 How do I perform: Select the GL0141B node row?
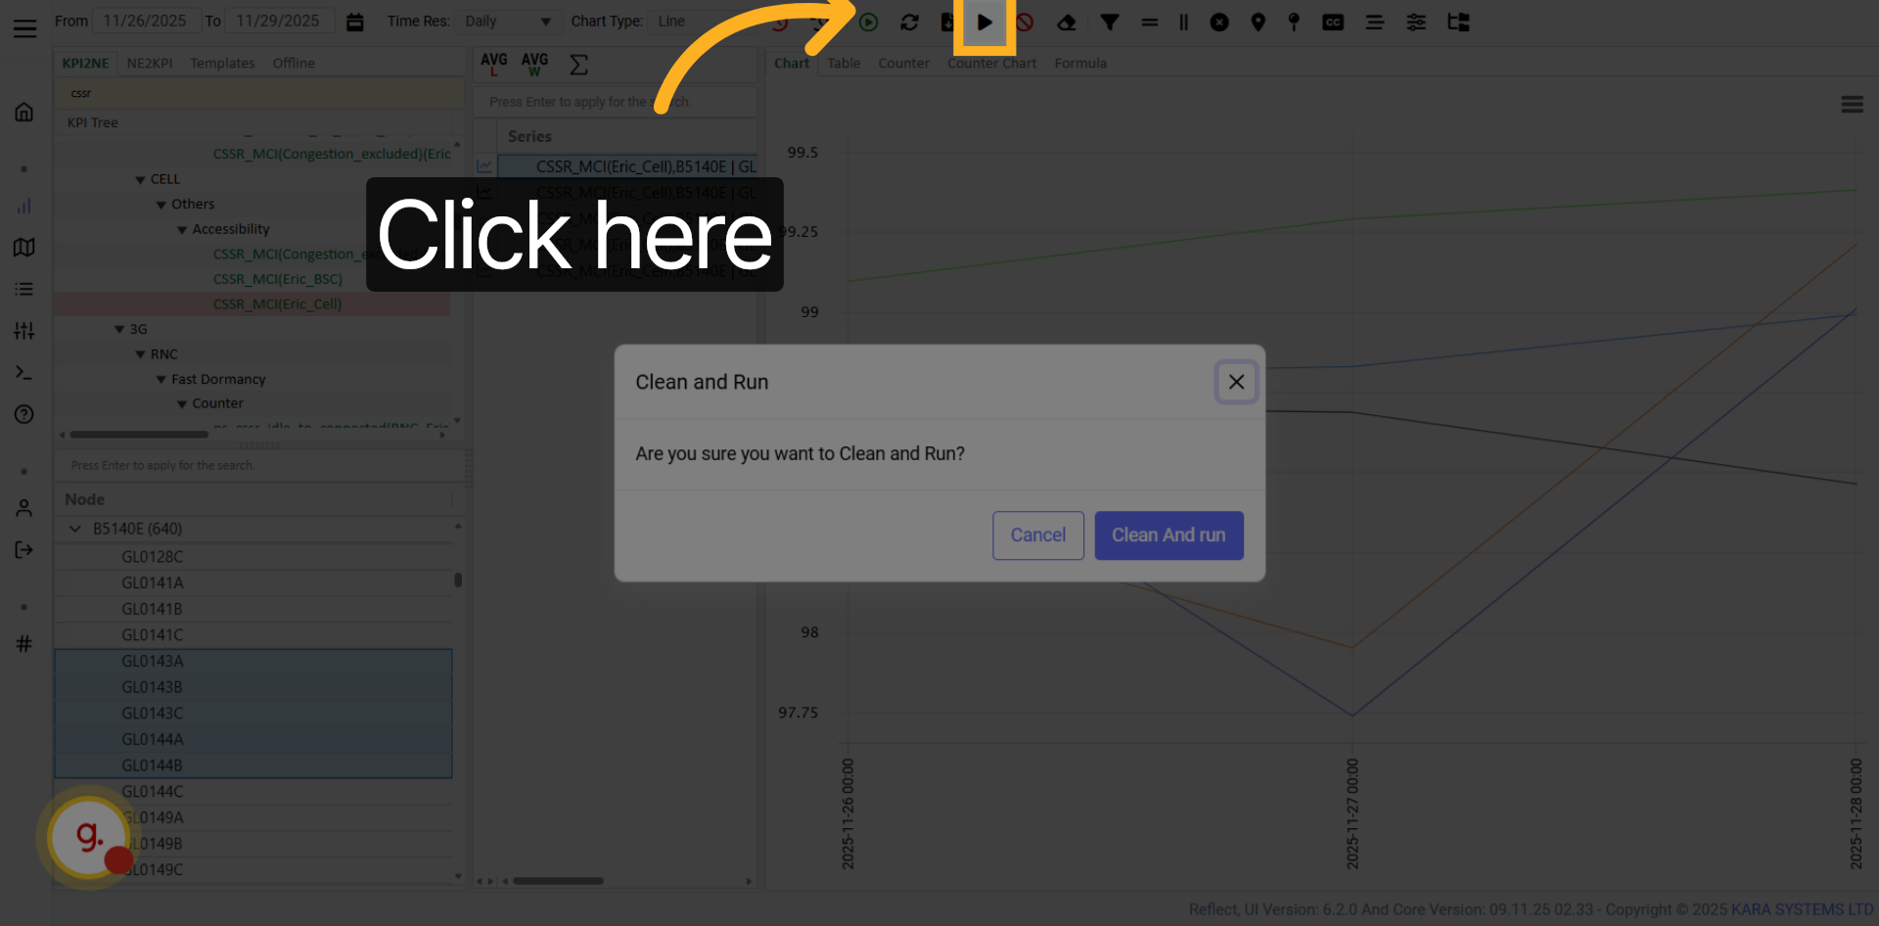254,609
